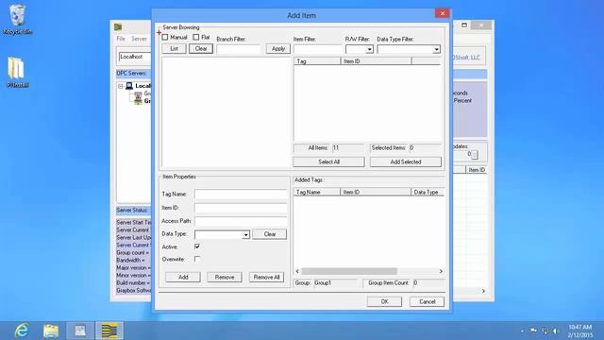Click the Clear button beside List

pos(201,48)
